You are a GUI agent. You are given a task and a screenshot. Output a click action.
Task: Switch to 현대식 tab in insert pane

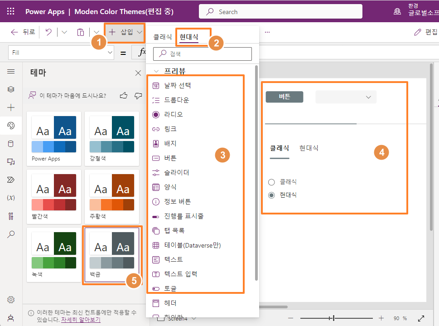pos(189,37)
